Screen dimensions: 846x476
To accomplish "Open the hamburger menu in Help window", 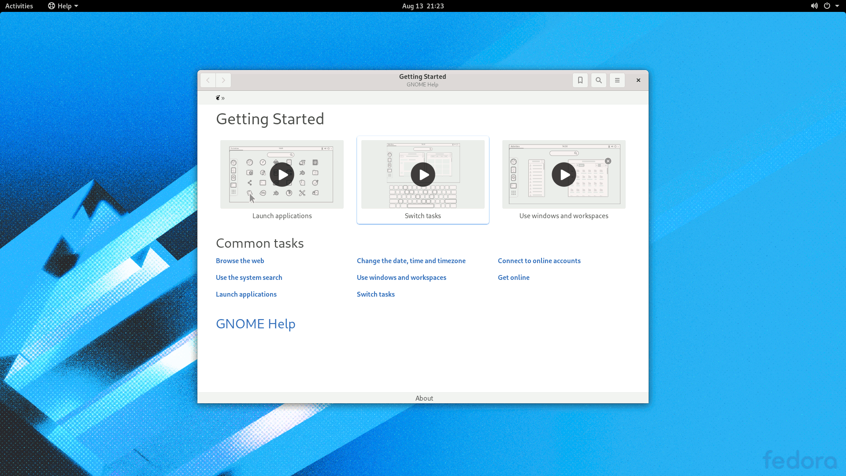I will (x=617, y=80).
